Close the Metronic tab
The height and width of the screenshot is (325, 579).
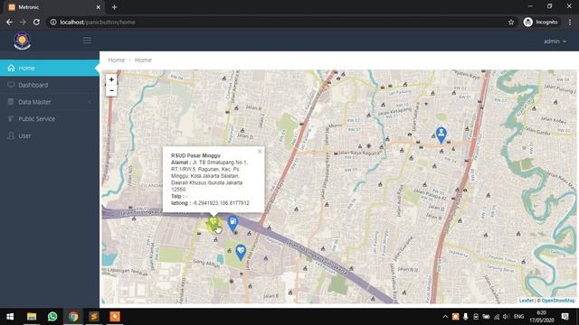[x=99, y=7]
